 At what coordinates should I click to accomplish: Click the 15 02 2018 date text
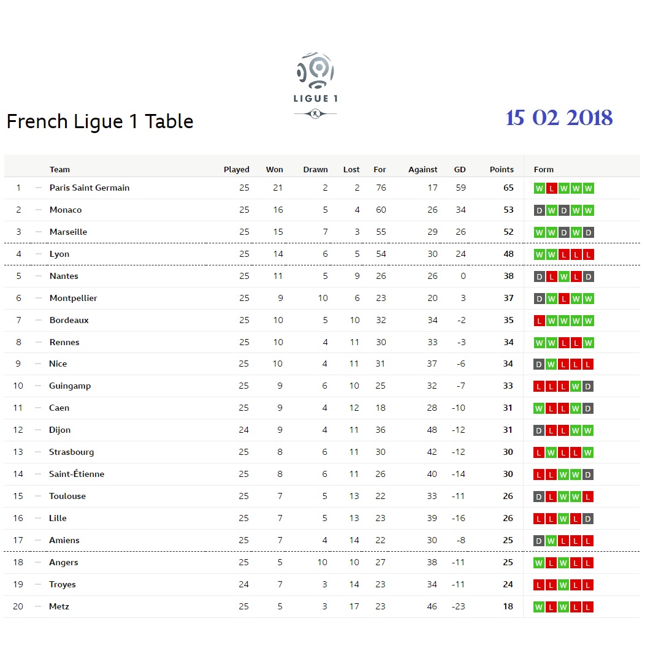click(x=559, y=118)
